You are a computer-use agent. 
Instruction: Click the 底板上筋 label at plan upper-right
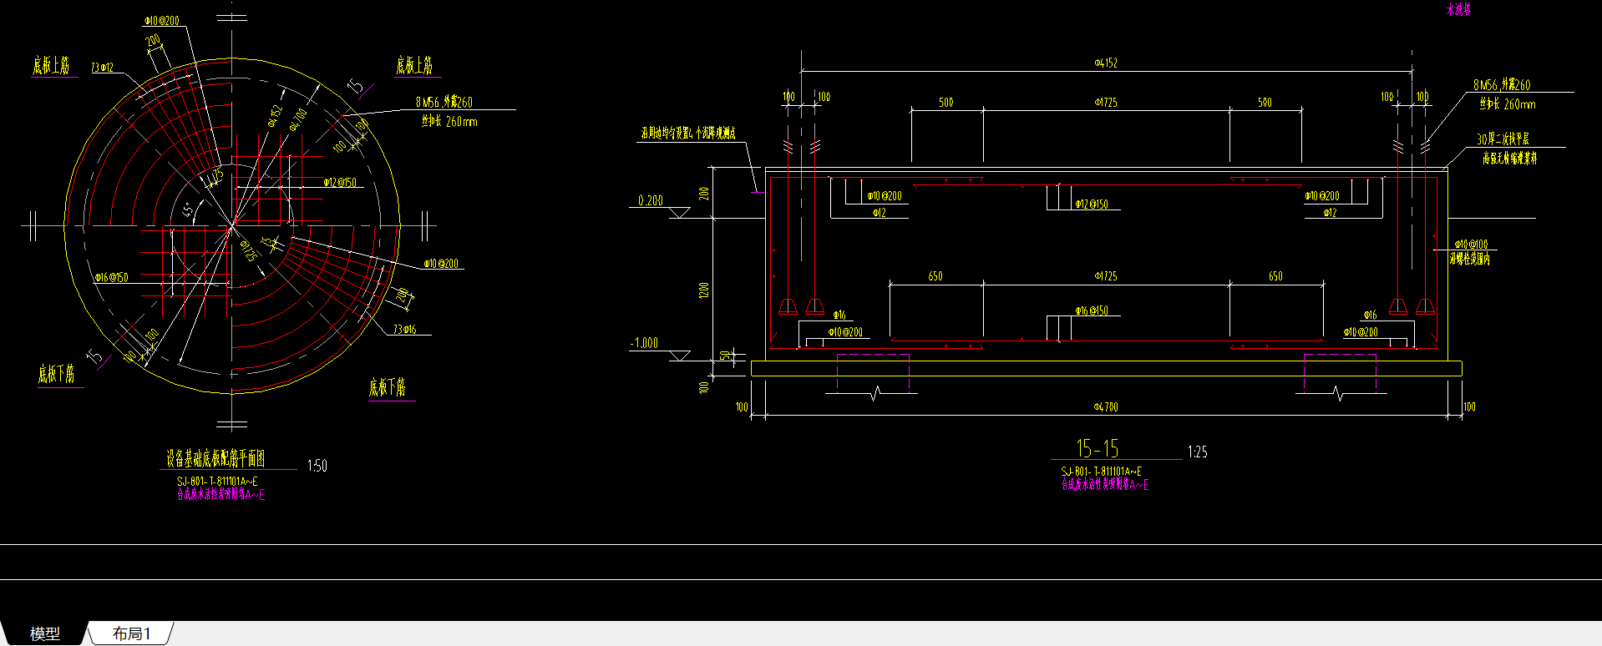click(414, 65)
